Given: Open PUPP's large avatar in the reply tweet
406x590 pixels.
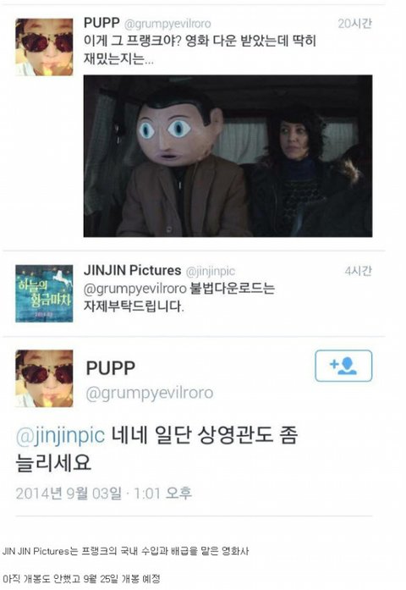Looking at the screenshot, I should tap(44, 378).
